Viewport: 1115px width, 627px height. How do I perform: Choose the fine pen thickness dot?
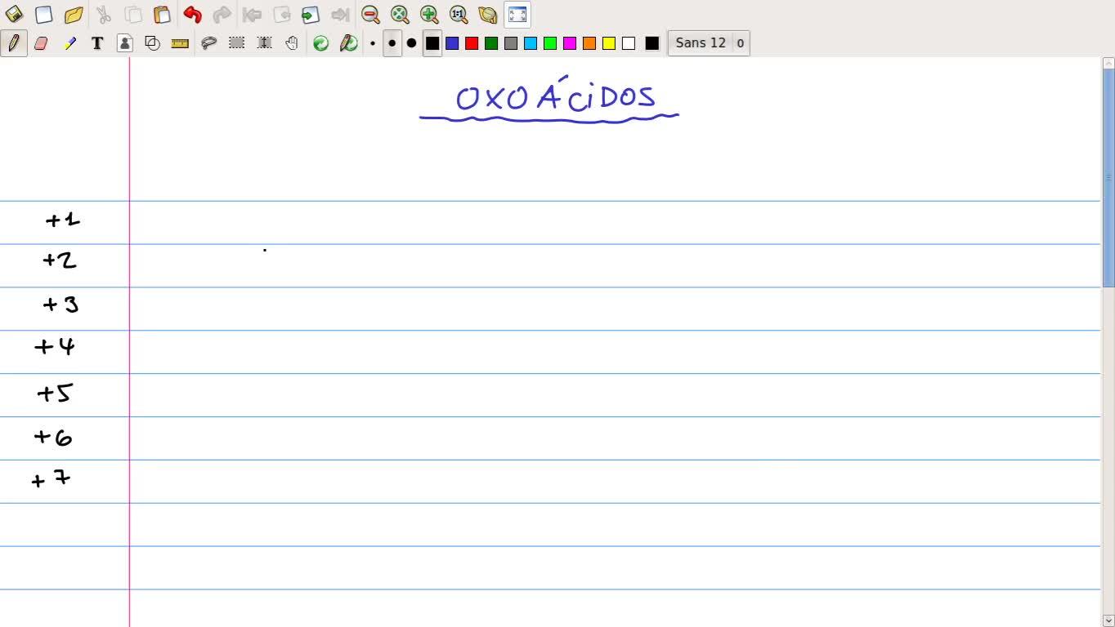tap(373, 43)
